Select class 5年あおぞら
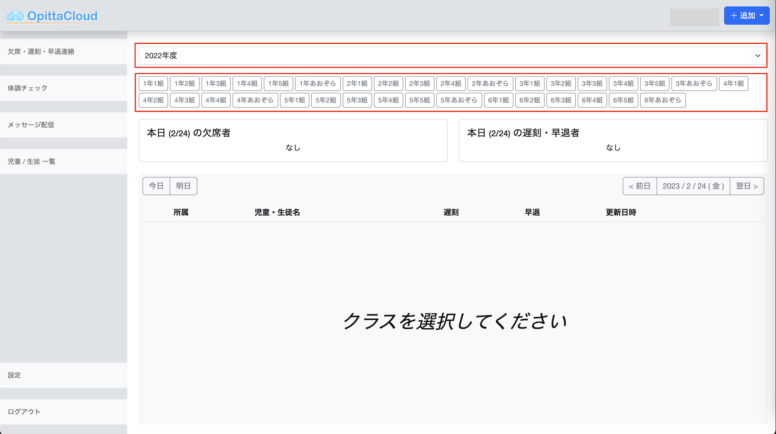The width and height of the screenshot is (776, 434). tap(459, 100)
